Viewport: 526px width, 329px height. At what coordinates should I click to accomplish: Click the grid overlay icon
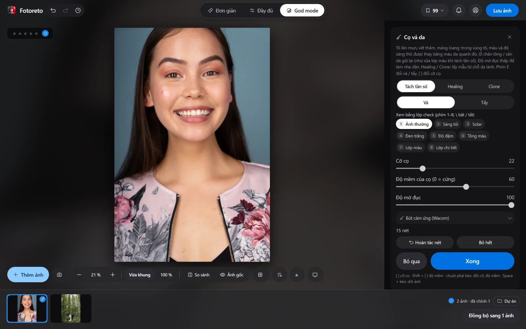tap(260, 275)
